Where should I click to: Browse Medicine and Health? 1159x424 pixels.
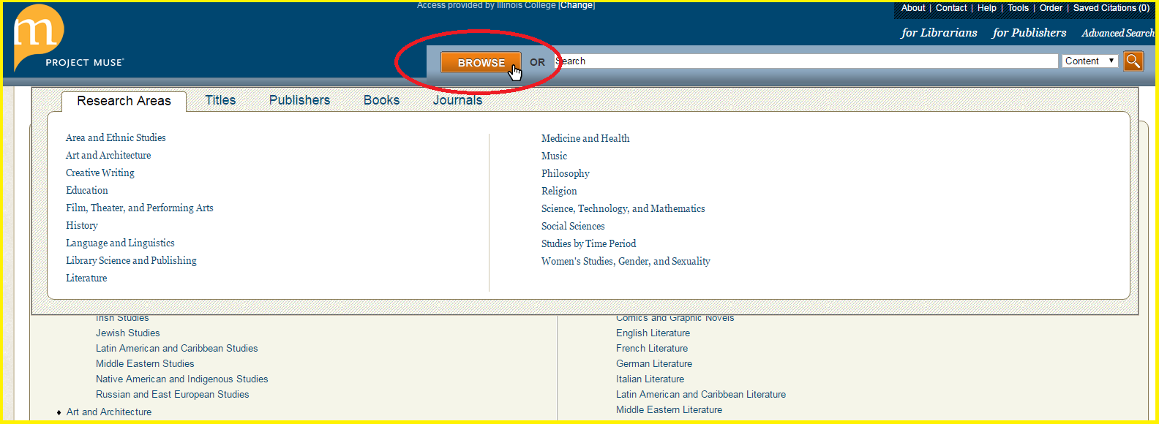click(585, 138)
